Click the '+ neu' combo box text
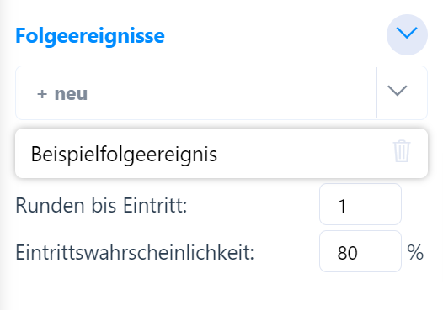Screen dimensions: 443x310 click(62, 94)
